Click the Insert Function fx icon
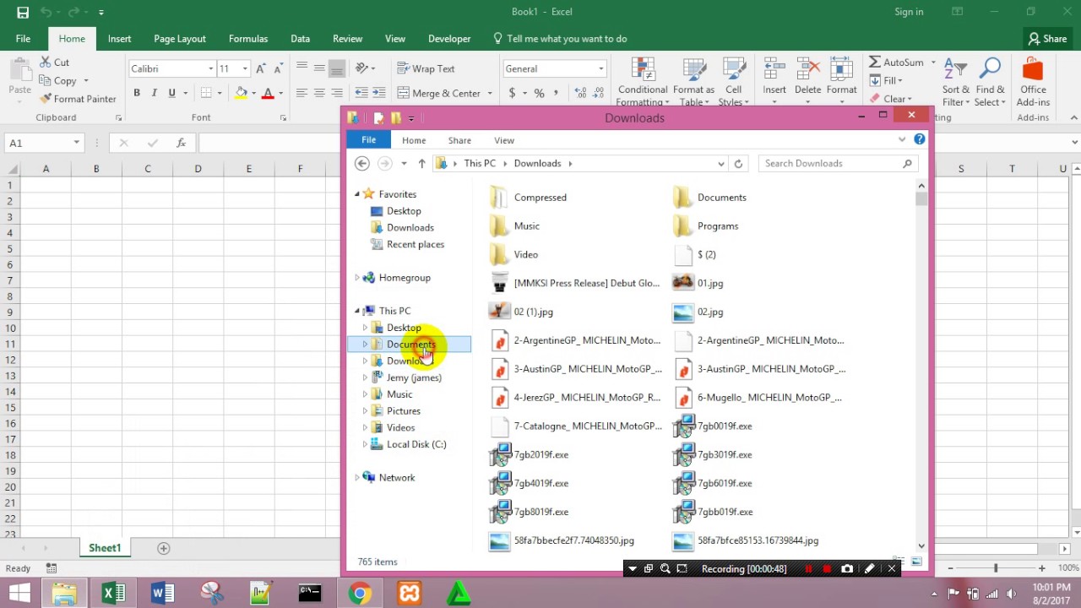Image resolution: width=1081 pixels, height=608 pixels. click(181, 143)
